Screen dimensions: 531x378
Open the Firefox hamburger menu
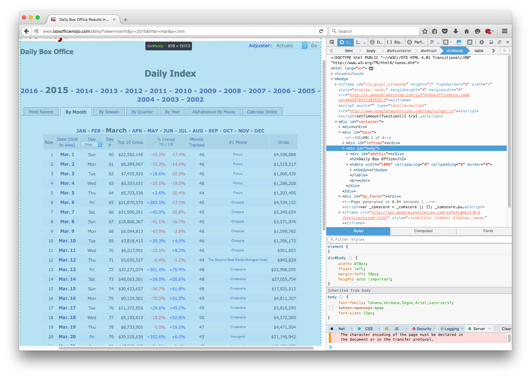tap(505, 31)
